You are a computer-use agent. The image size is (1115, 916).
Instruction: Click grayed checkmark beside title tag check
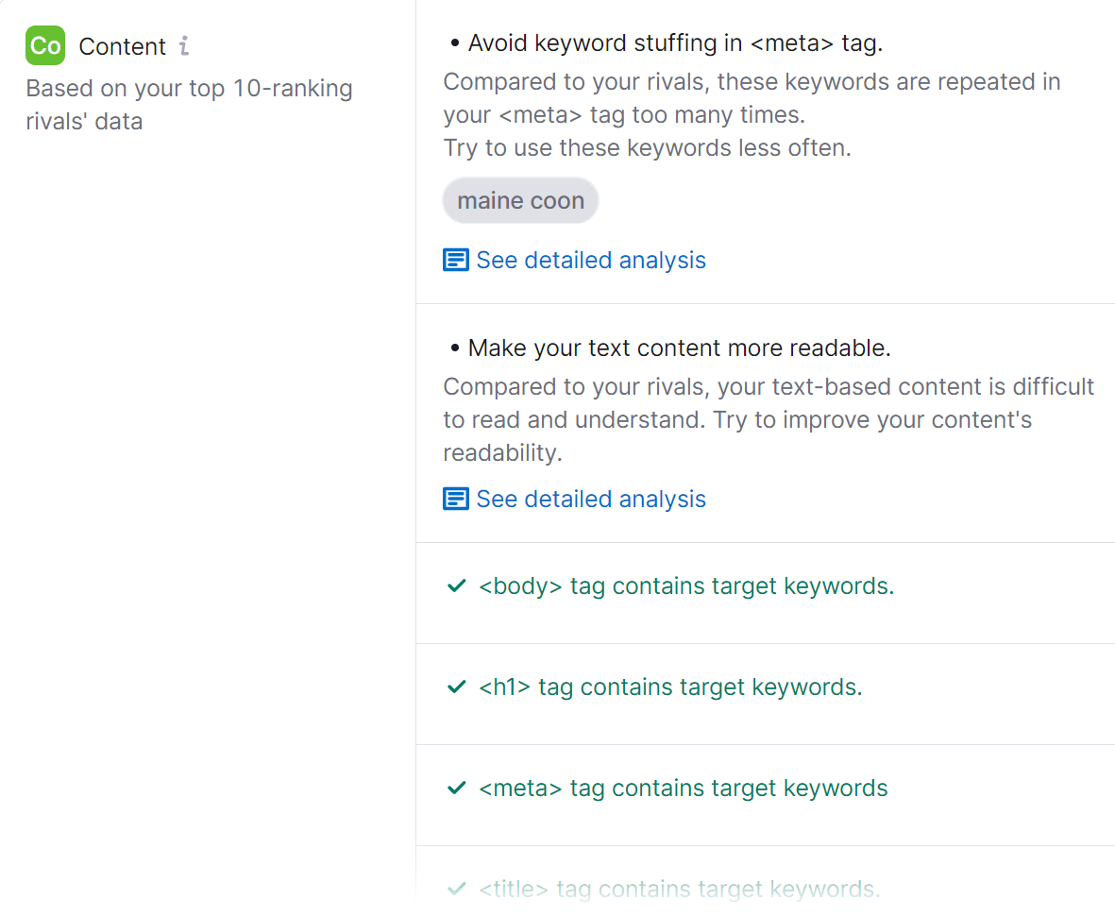457,889
